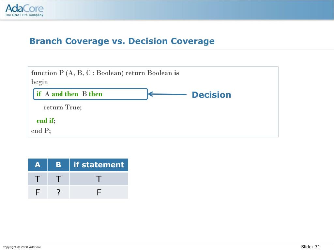Click the 'if statement' column header
The height and width of the screenshot is (250, 334).
(x=99, y=165)
